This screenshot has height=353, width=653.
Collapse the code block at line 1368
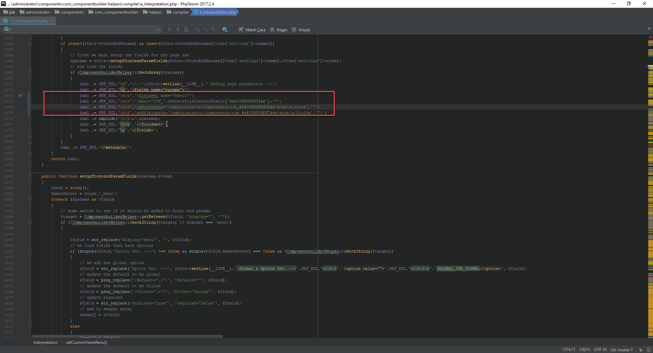point(30,72)
